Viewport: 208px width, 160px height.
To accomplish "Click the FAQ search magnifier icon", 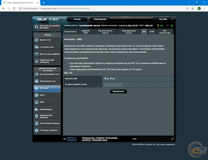I will tap(172, 139).
